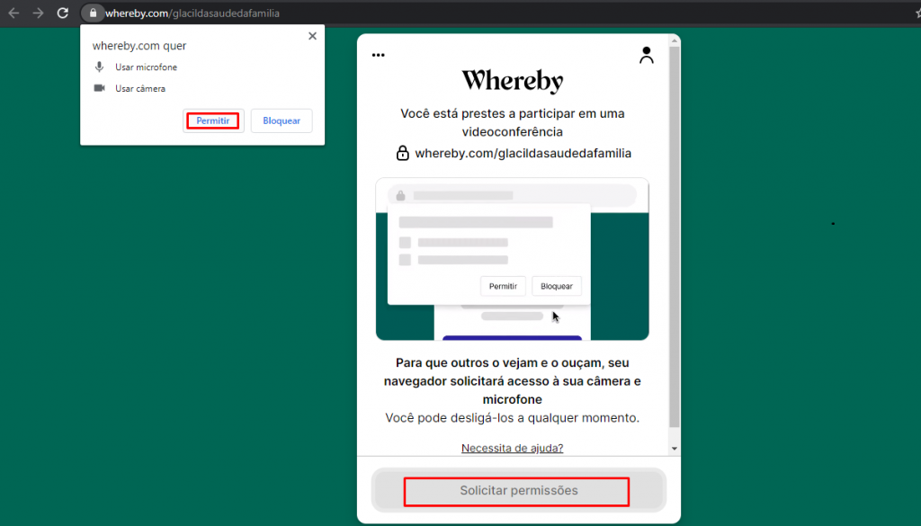Reload the page with the refresh icon

63,13
